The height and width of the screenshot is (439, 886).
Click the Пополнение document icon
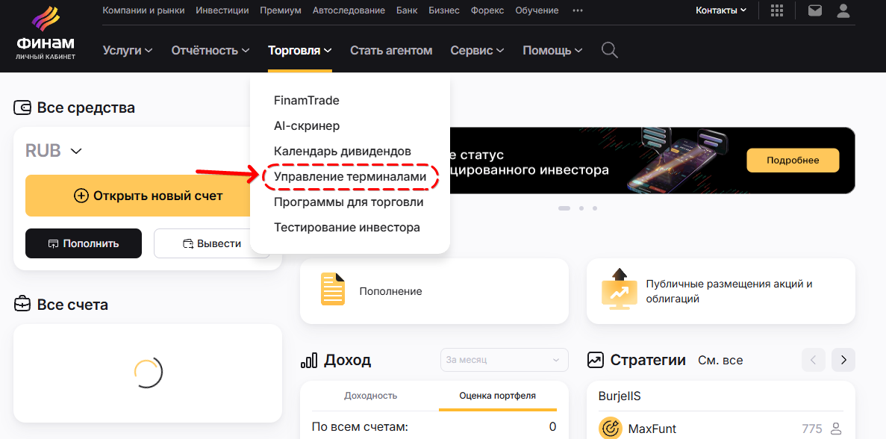pos(333,290)
